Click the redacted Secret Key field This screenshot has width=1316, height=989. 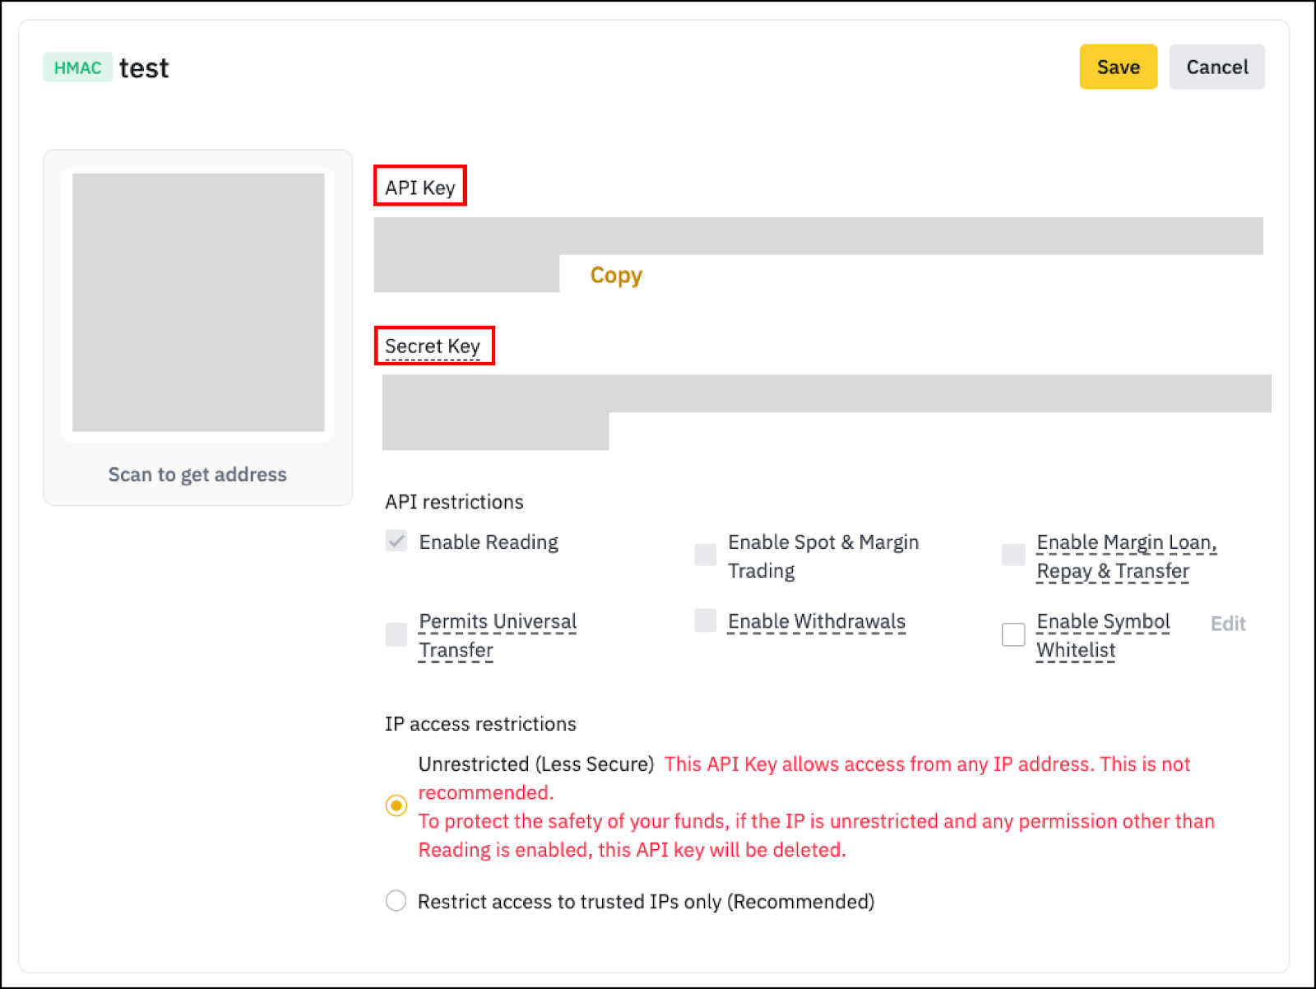click(x=826, y=394)
